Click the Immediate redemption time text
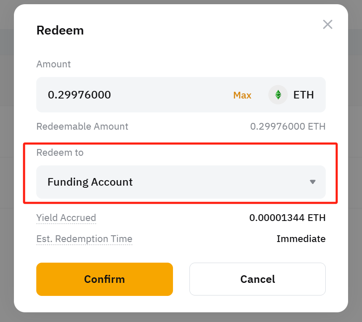This screenshot has height=322, width=362. click(301, 239)
